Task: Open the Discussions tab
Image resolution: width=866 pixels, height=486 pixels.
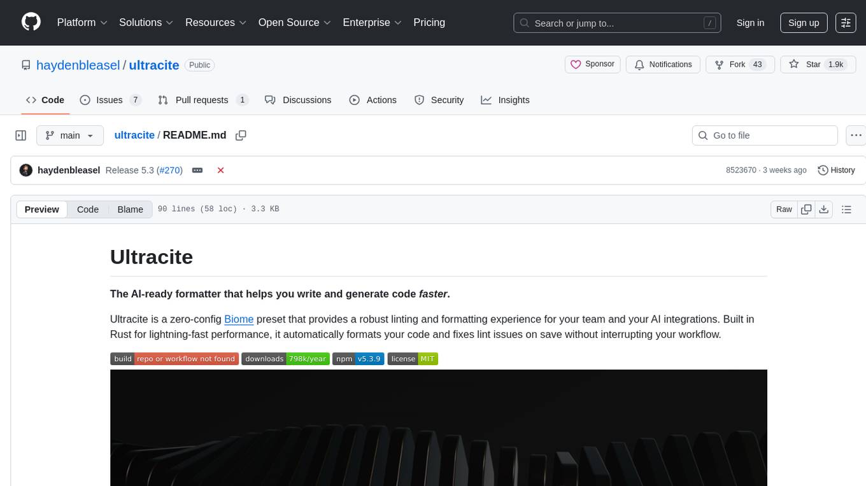Action: coord(298,100)
